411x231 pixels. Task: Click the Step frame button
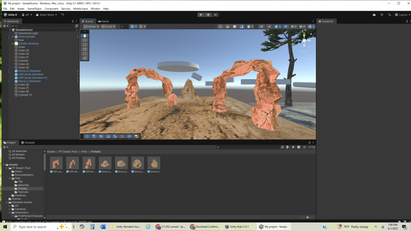click(216, 15)
